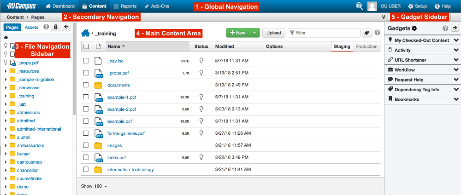The image size is (461, 195).
Task: Switch to the Production tab
Action: pyautogui.click(x=366, y=46)
